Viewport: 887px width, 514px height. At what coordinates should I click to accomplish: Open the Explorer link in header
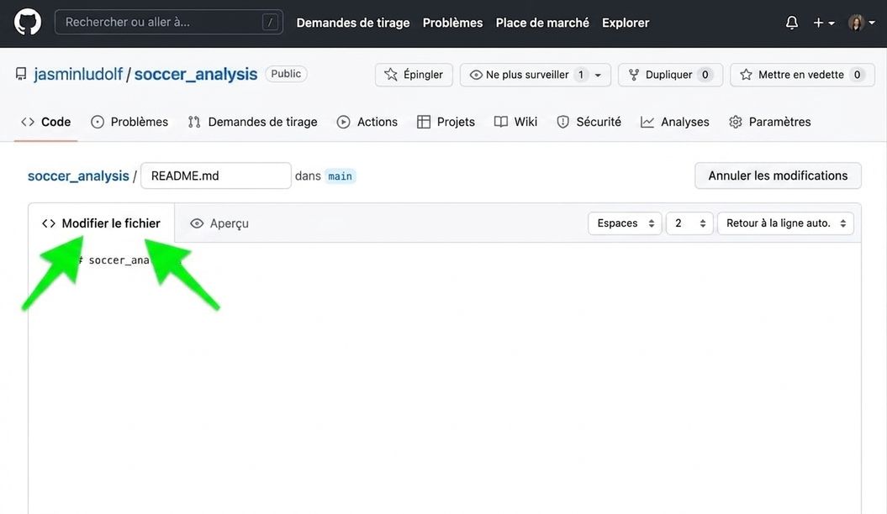coord(625,23)
